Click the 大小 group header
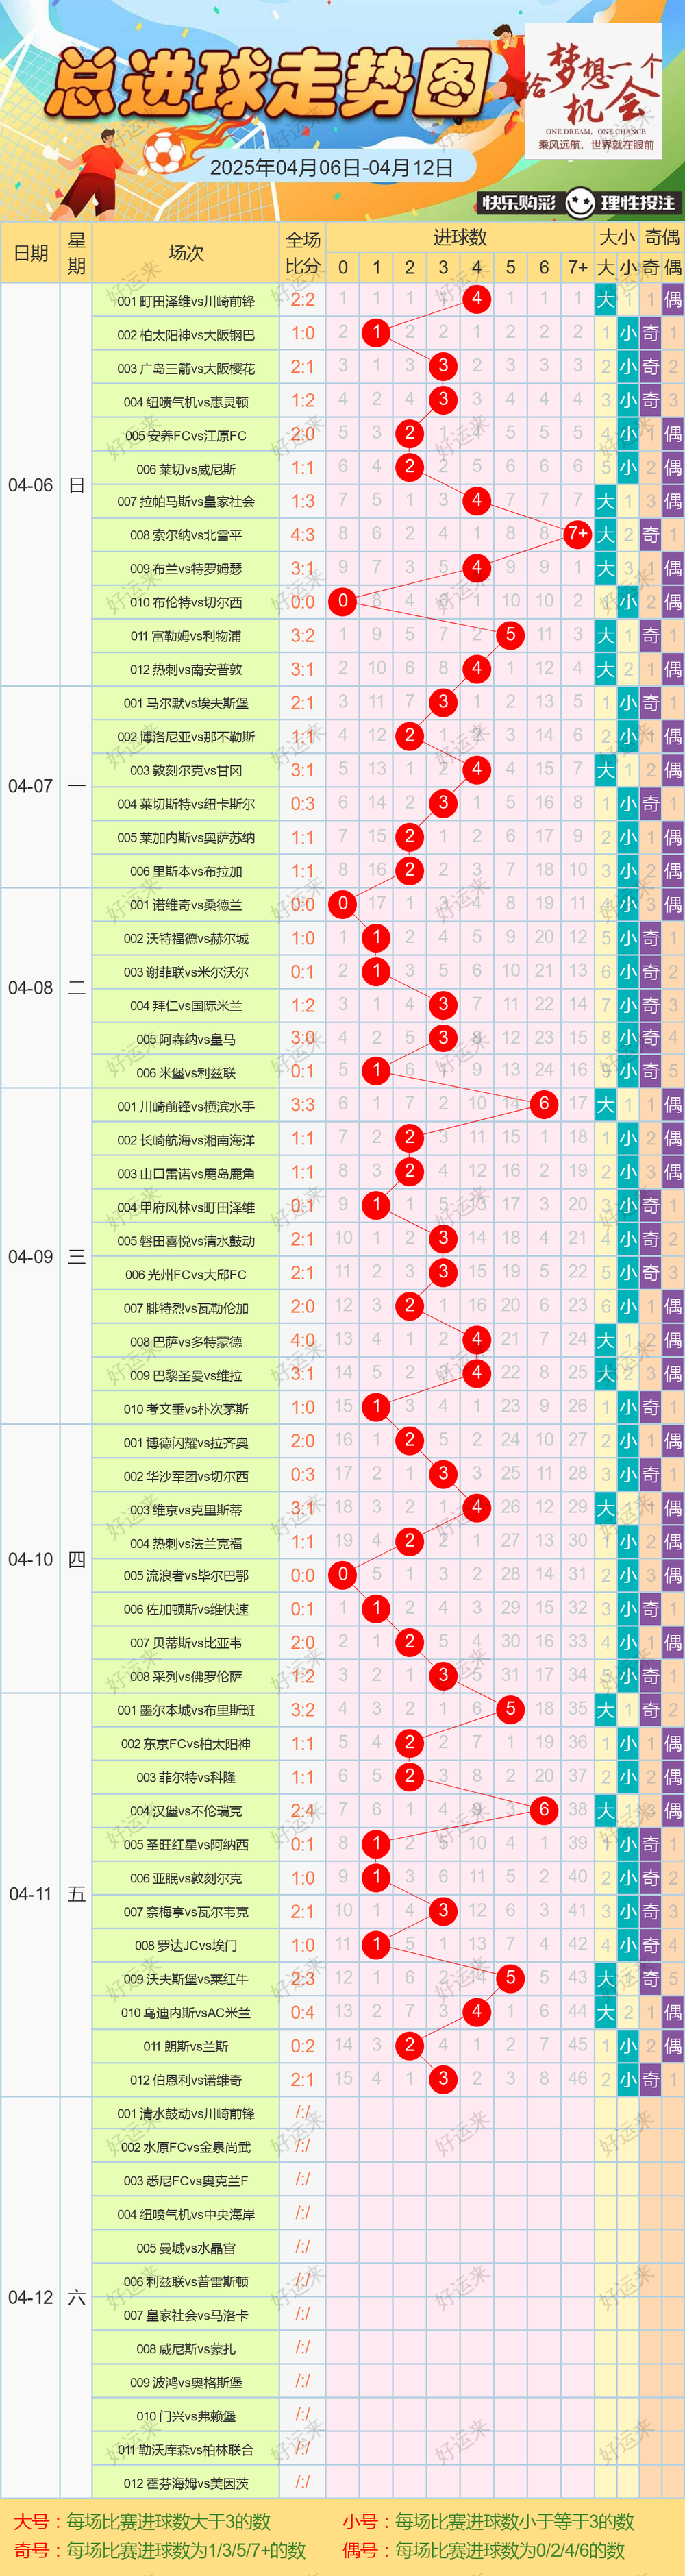This screenshot has width=685, height=2576. point(617,238)
